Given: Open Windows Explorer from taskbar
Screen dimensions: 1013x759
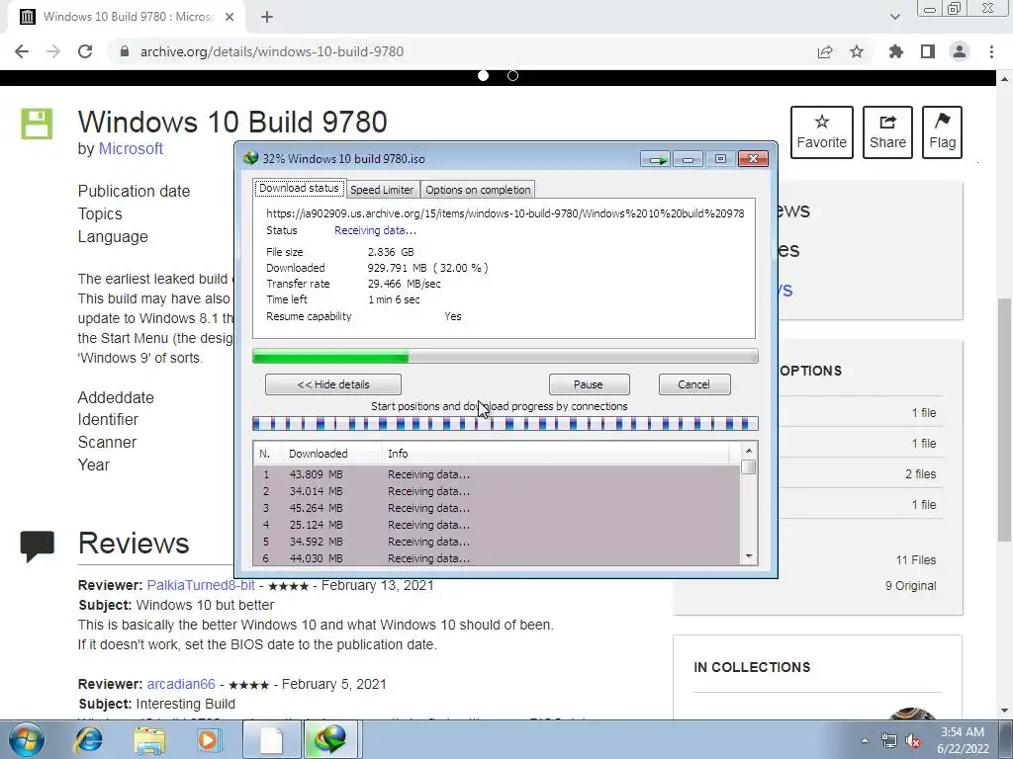Looking at the screenshot, I should 149,739.
